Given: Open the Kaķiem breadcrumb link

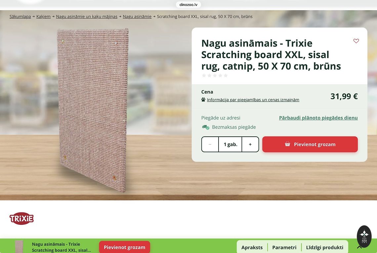Looking at the screenshot, I should click(x=43, y=16).
